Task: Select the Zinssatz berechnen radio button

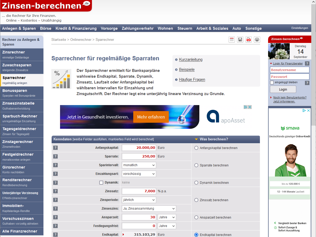Action: coord(196,200)
